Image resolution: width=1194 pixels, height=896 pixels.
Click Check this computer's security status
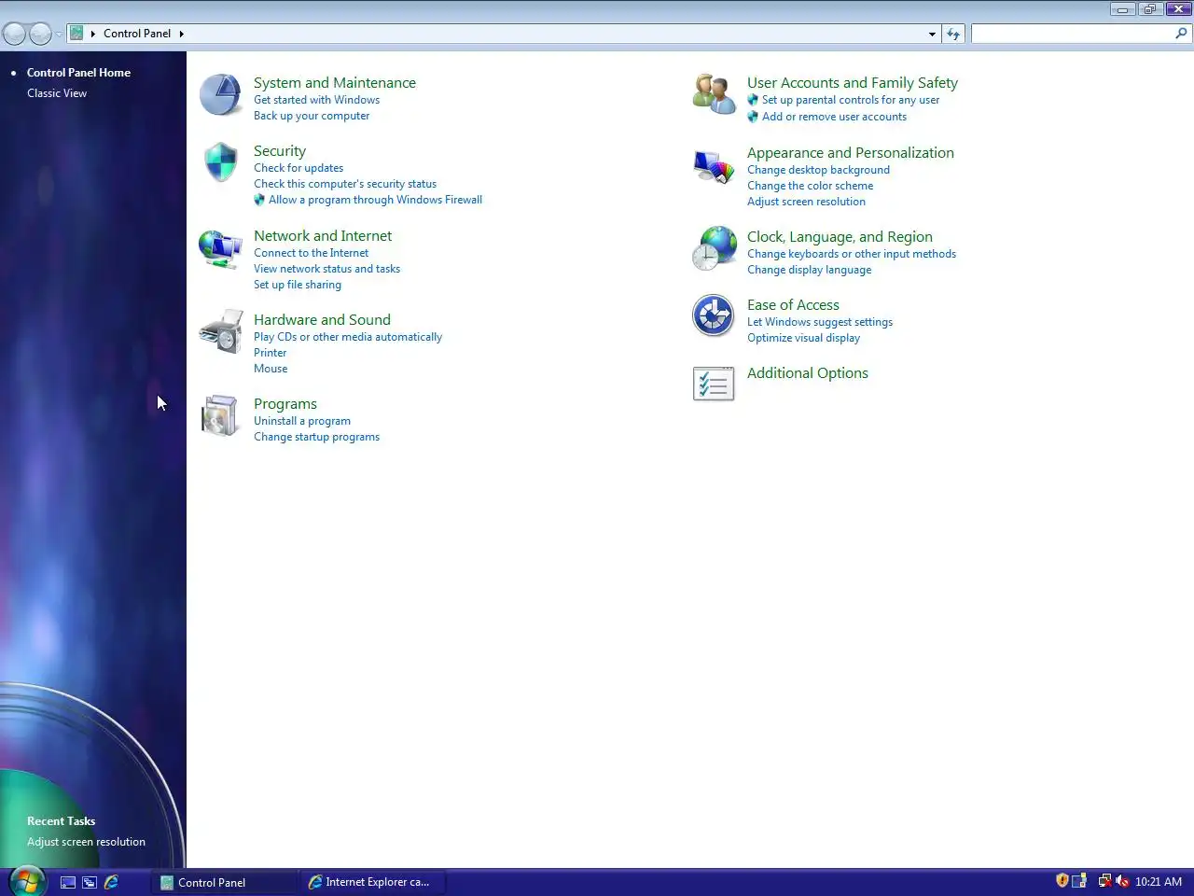(345, 184)
